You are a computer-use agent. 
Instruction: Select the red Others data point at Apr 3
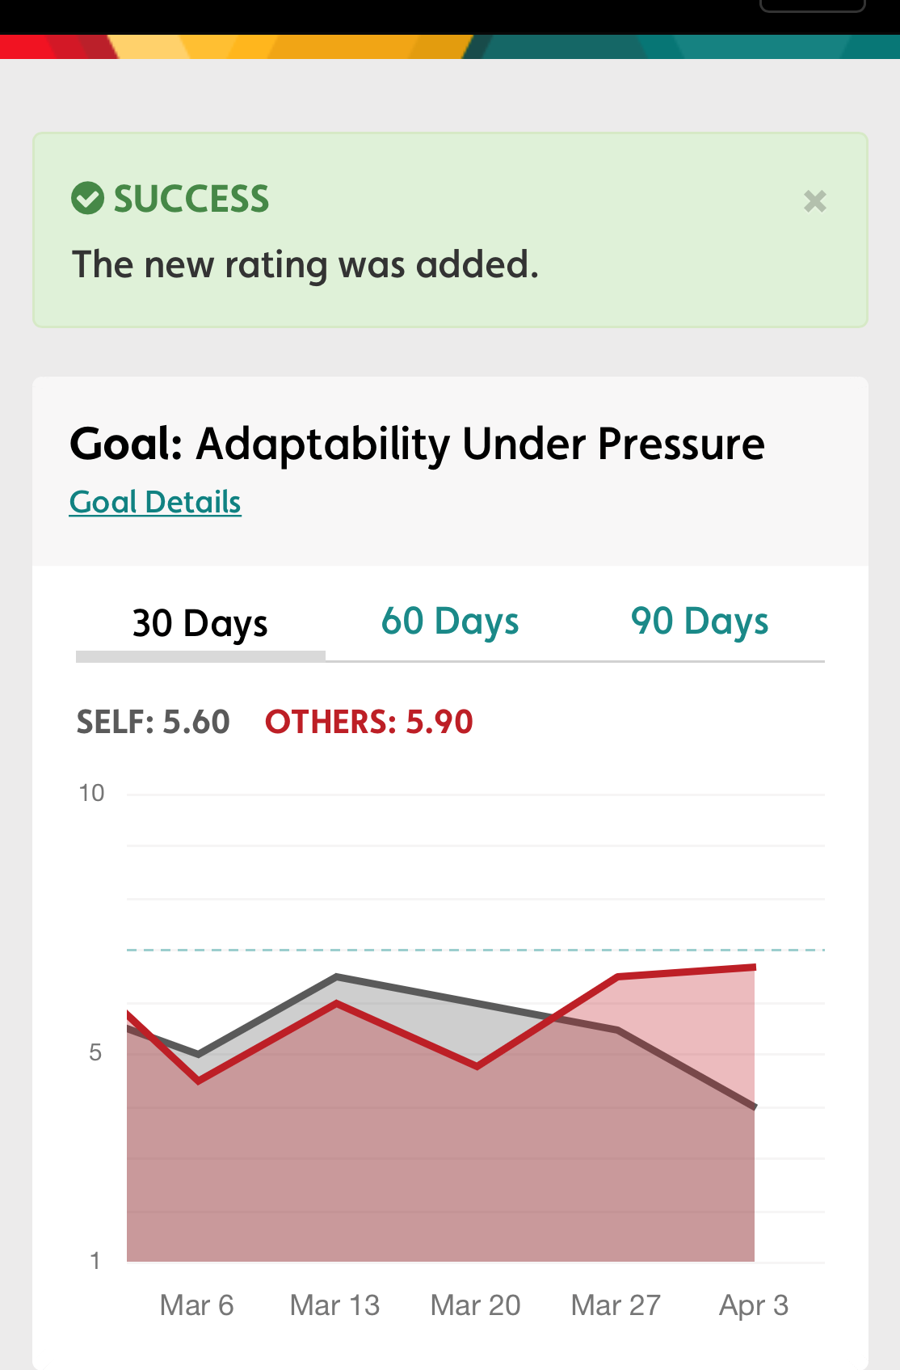point(754,967)
